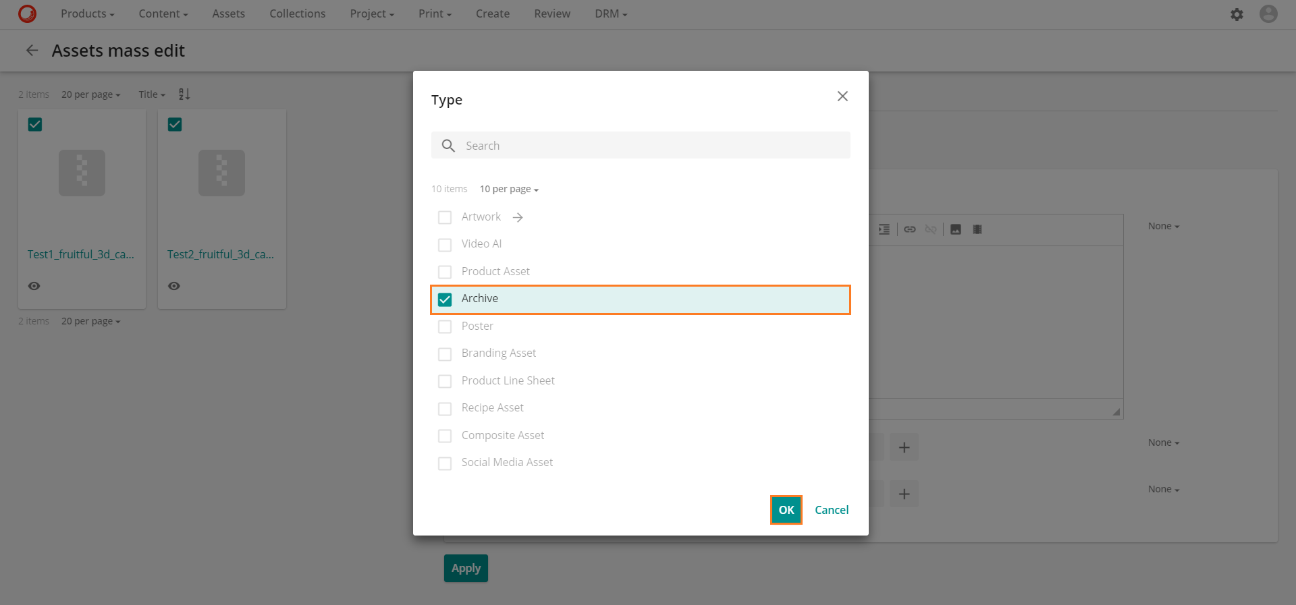
Task: Click the Search field in Type dialog
Action: [x=648, y=146]
